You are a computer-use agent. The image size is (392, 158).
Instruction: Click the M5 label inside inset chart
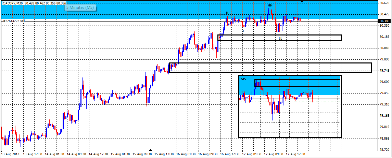(x=243, y=79)
